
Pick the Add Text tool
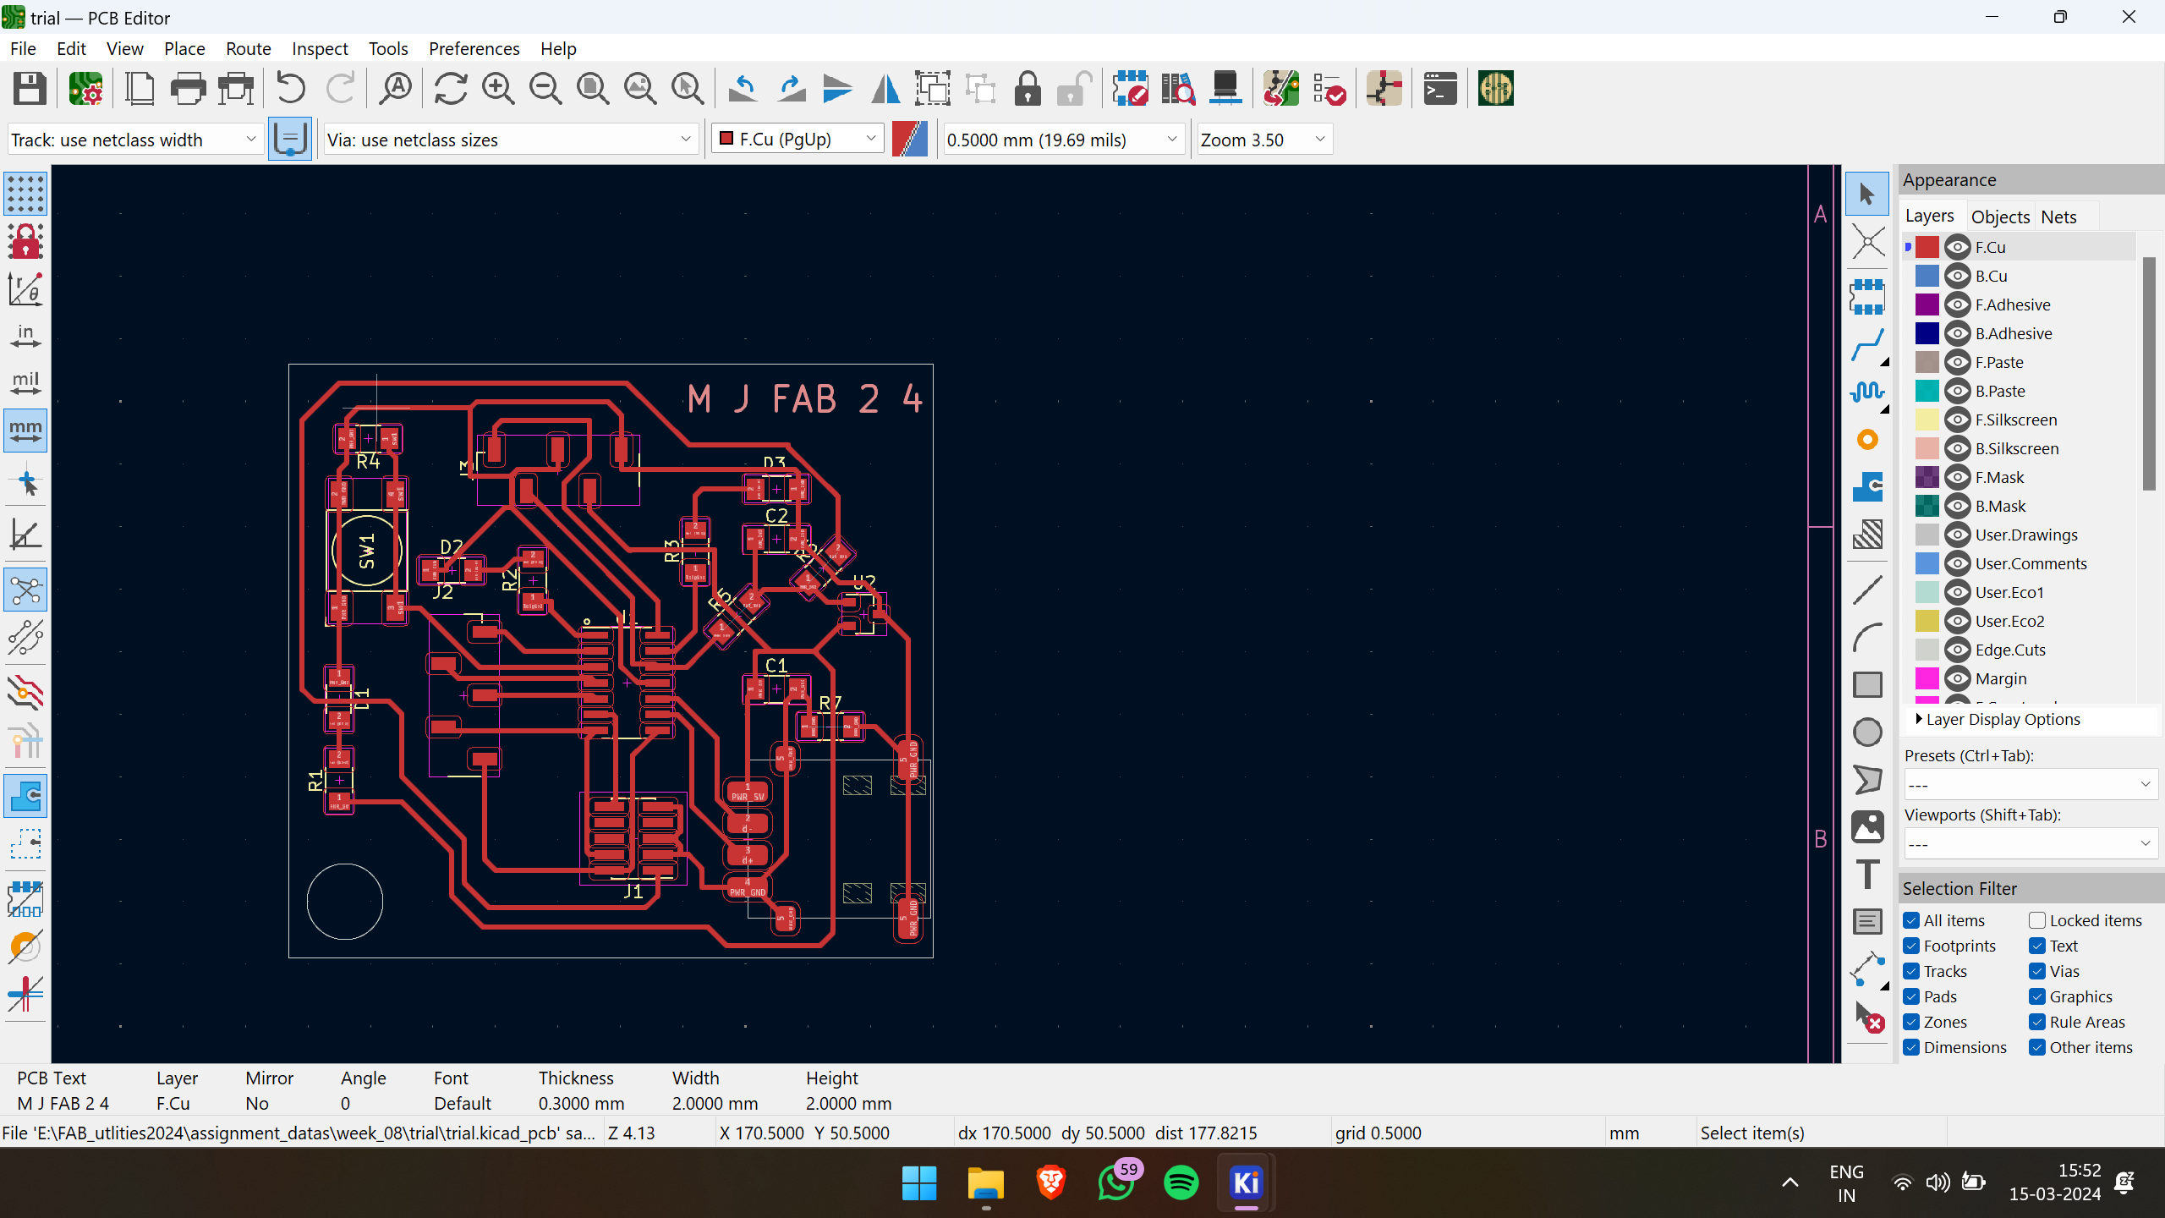tap(1867, 874)
